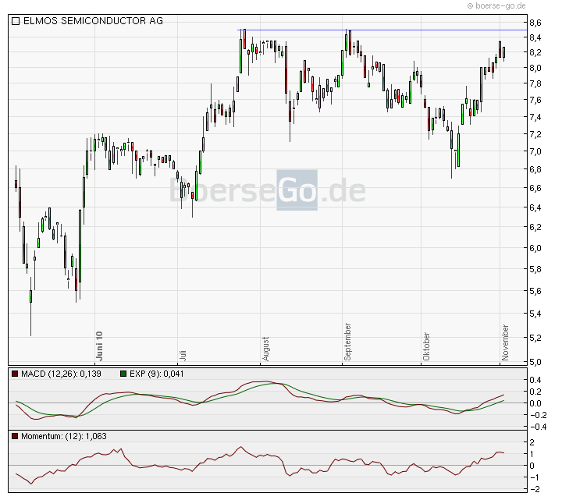562x500 pixels.
Task: Click the November month axis label
Action: pyautogui.click(x=505, y=342)
